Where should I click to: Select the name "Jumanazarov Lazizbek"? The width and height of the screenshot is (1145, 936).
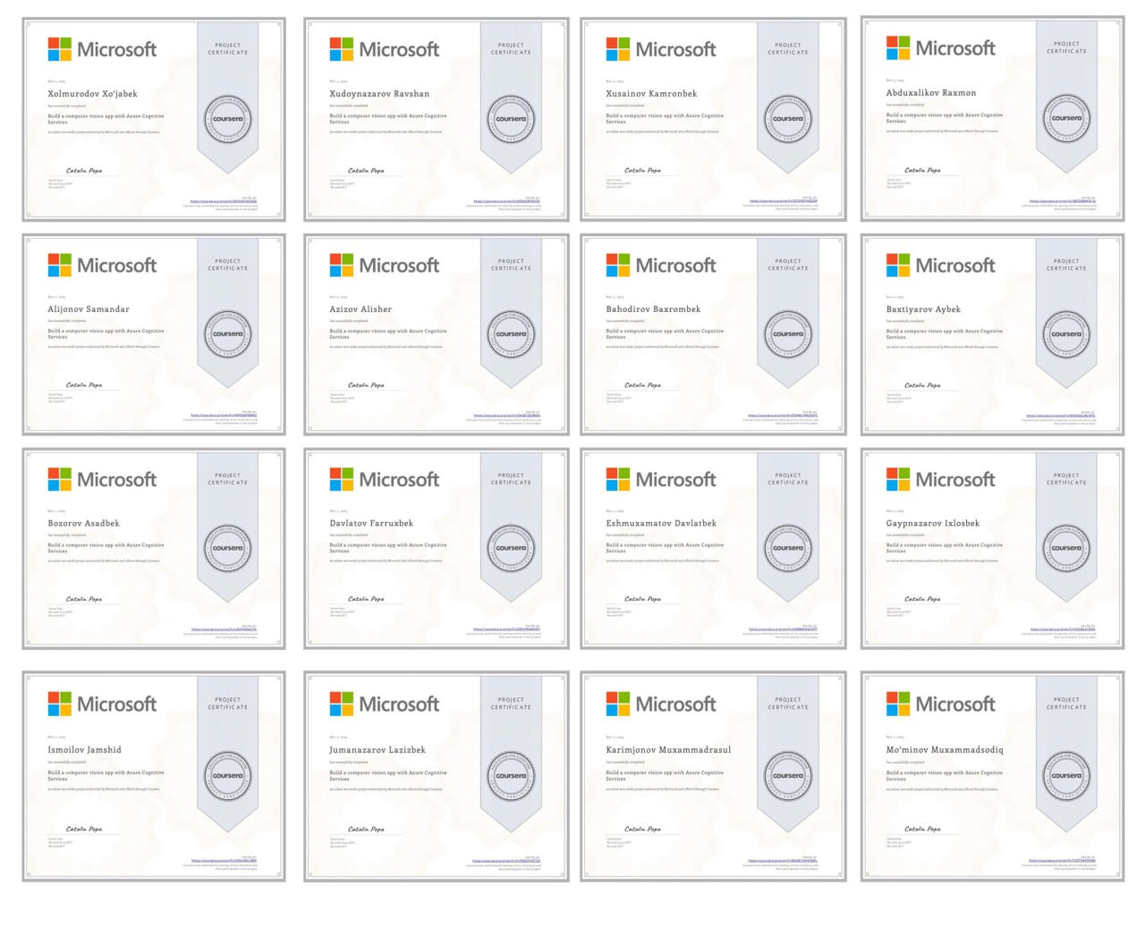click(377, 750)
